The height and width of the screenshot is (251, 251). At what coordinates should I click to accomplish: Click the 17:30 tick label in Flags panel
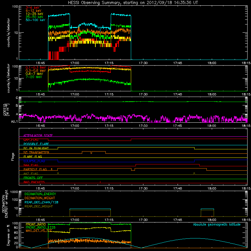pos(143,188)
